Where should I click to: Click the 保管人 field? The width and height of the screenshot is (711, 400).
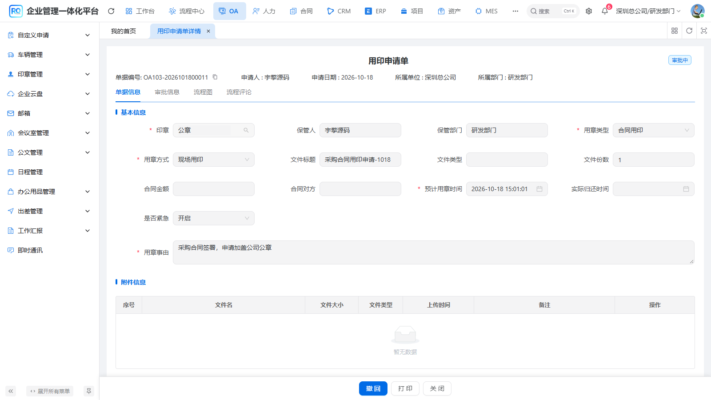pos(360,130)
